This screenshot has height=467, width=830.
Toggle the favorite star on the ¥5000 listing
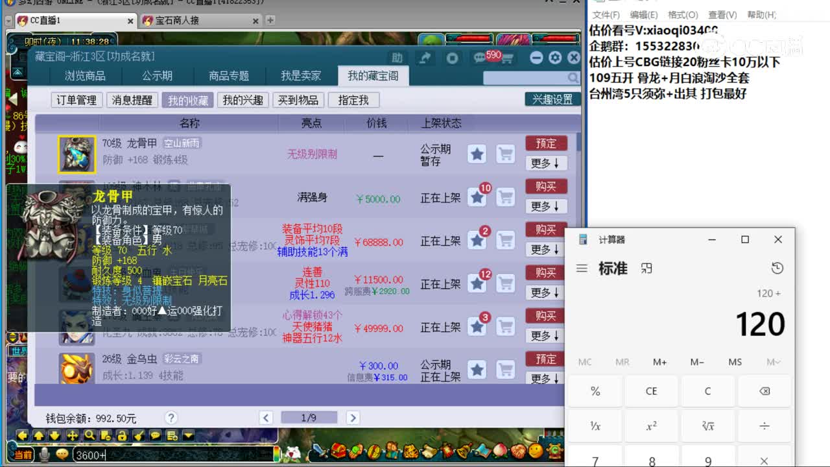(x=477, y=198)
